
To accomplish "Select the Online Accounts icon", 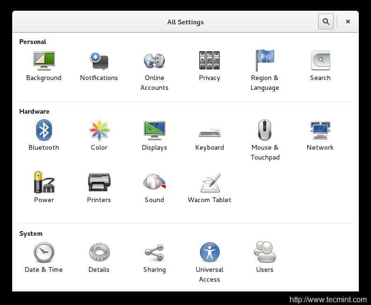I will (154, 61).
